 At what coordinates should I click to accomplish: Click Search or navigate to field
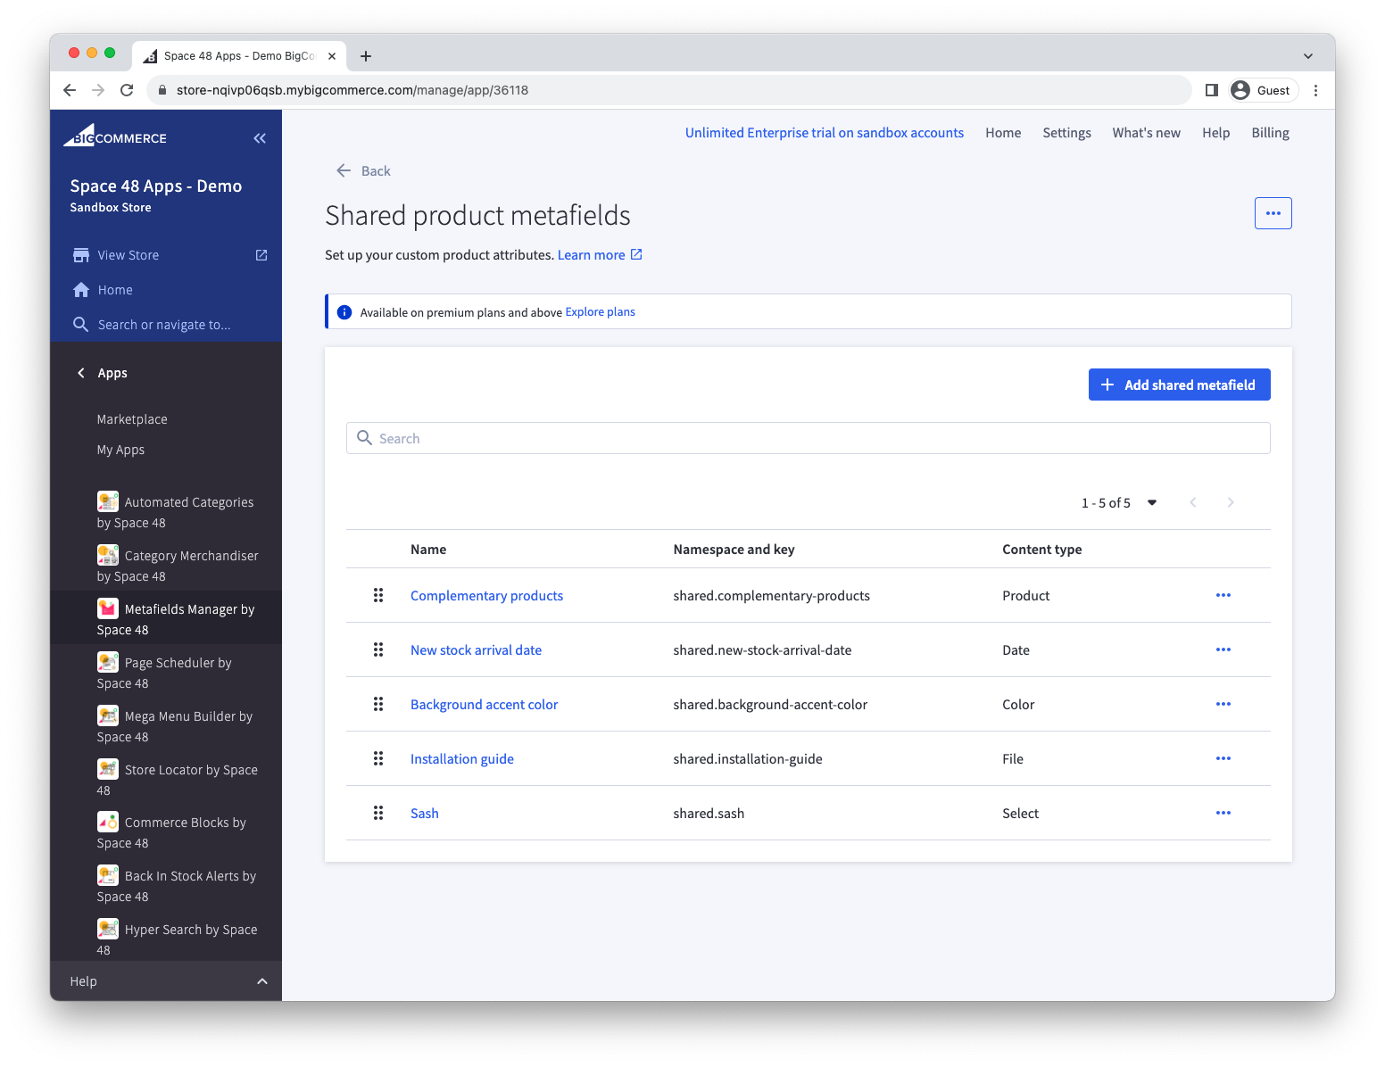coord(164,325)
